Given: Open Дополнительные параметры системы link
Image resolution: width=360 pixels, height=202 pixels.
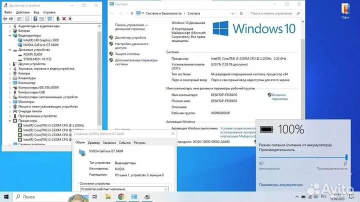Looking at the screenshot, I should [136, 62].
